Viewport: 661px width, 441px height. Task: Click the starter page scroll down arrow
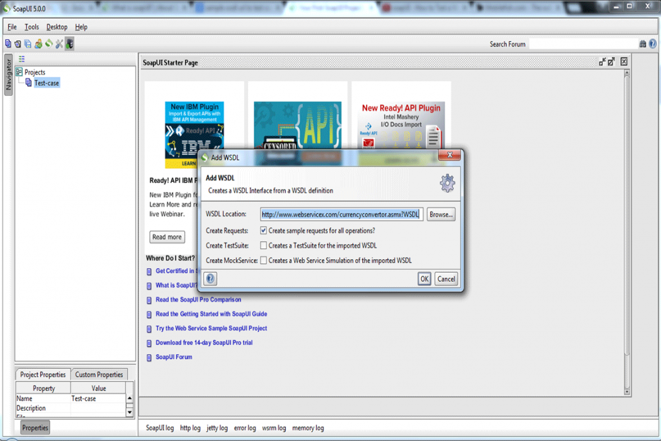627,392
